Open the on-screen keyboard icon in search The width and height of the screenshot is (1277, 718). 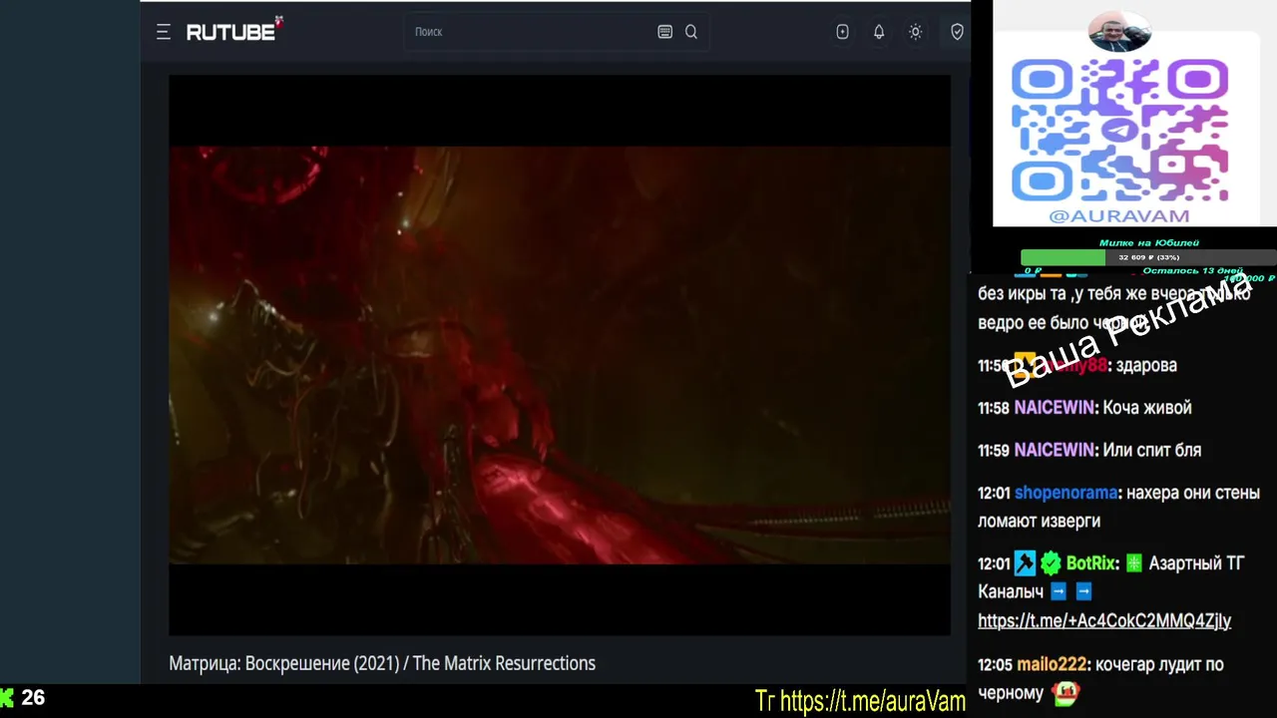click(665, 32)
